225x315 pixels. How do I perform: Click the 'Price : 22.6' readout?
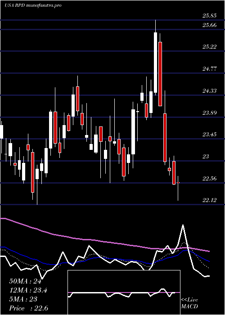coord(28,308)
